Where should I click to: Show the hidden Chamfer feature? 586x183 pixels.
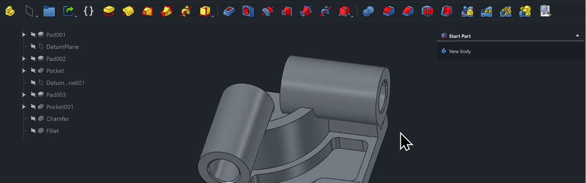coord(33,119)
